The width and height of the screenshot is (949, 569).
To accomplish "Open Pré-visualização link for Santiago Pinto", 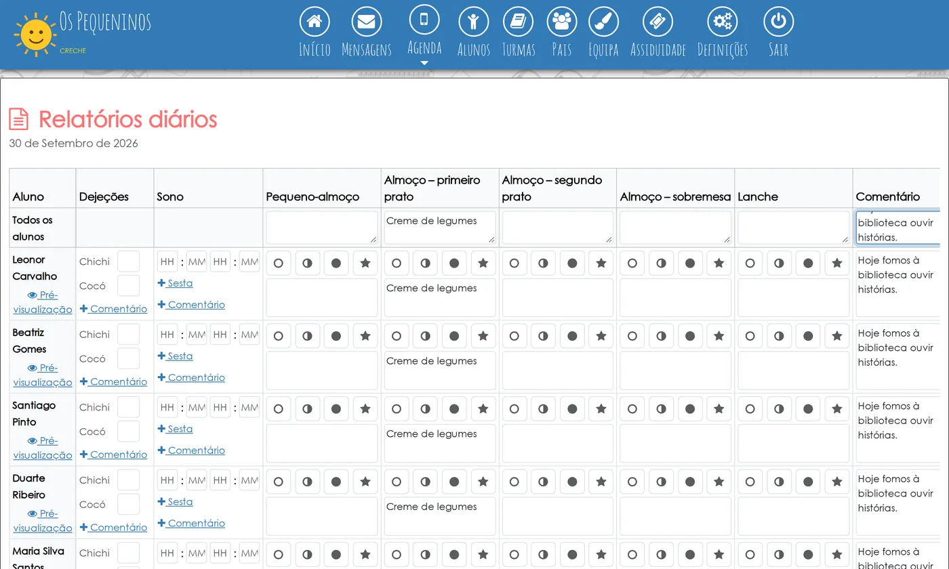I will [x=43, y=448].
